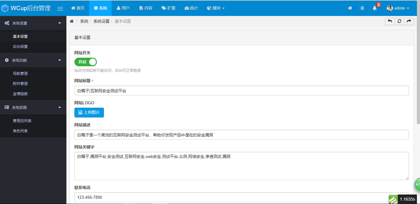Click the 网站关键字 textarea

pos(242,166)
